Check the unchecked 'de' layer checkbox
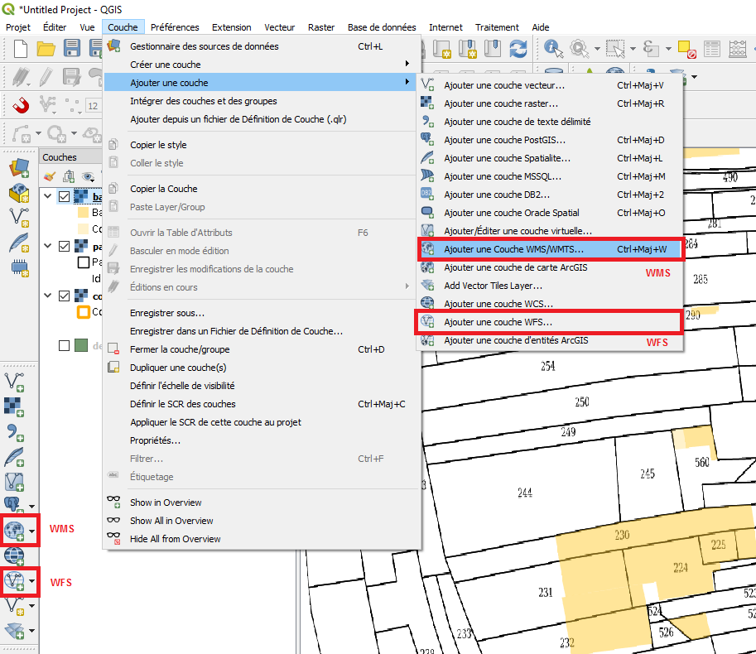Screen dimensions: 756x654 (64, 345)
